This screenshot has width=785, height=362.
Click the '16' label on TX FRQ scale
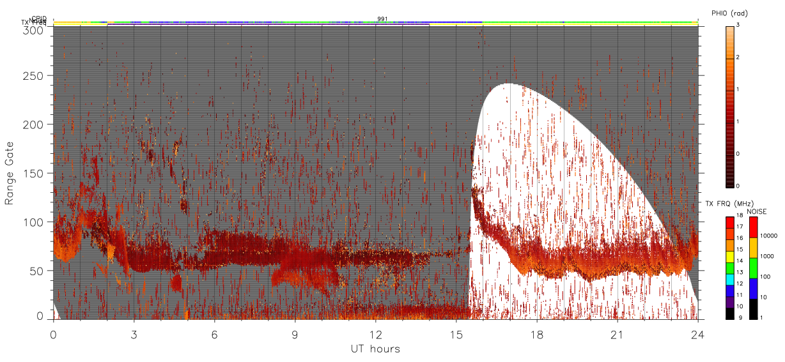(x=740, y=238)
